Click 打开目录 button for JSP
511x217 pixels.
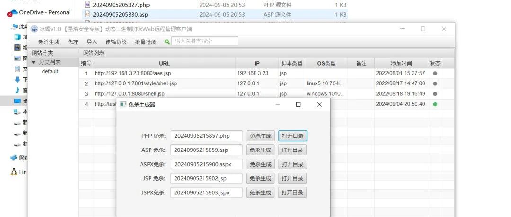293,178
